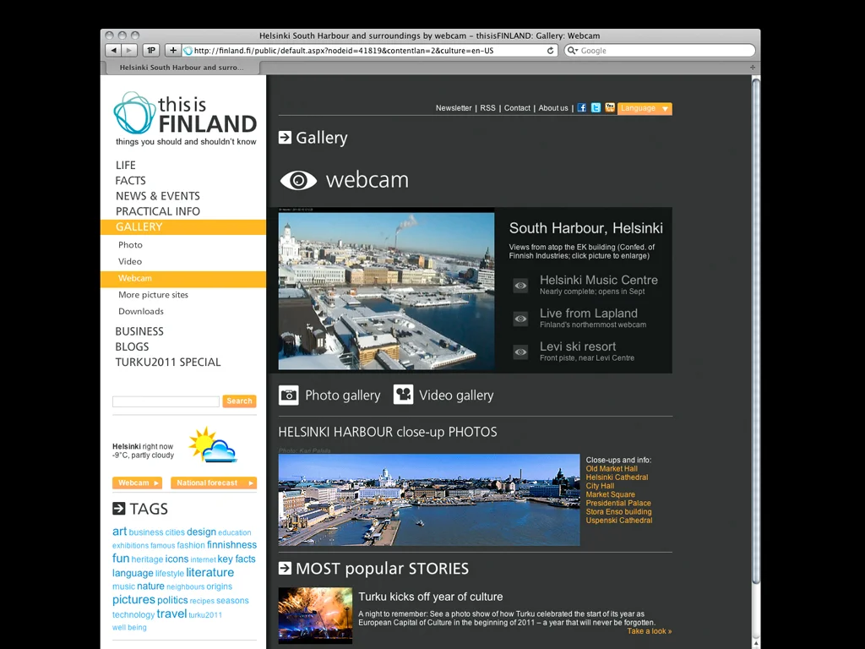Click the Video gallery camcorder icon
865x649 pixels.
pyautogui.click(x=403, y=395)
